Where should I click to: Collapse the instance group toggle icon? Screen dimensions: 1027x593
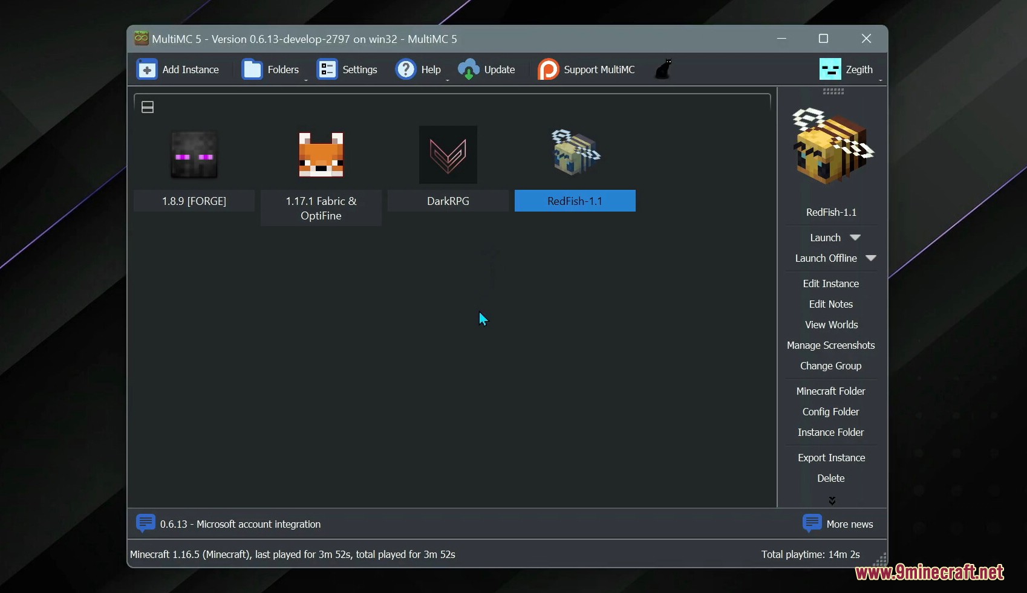tap(148, 107)
